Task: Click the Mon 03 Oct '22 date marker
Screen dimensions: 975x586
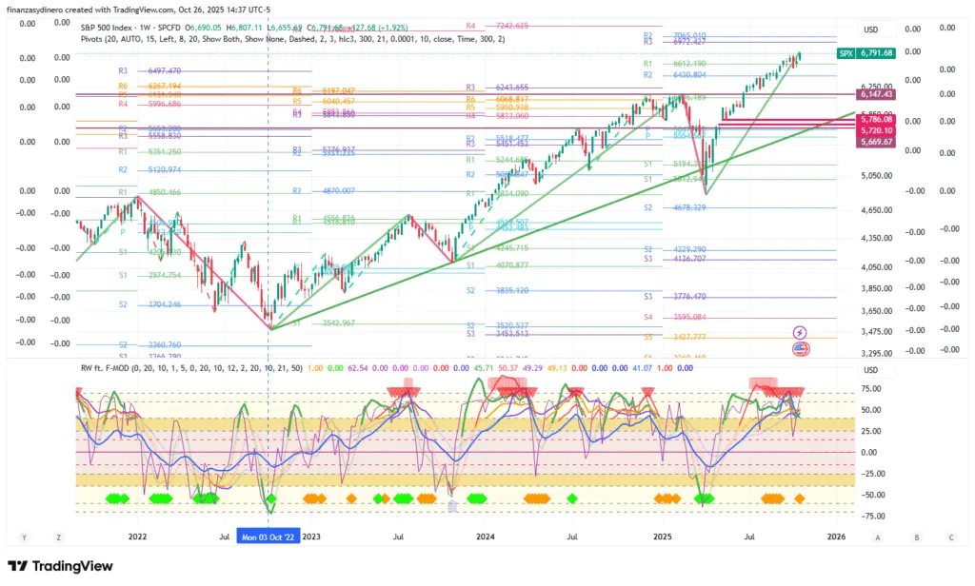Action: pos(268,537)
